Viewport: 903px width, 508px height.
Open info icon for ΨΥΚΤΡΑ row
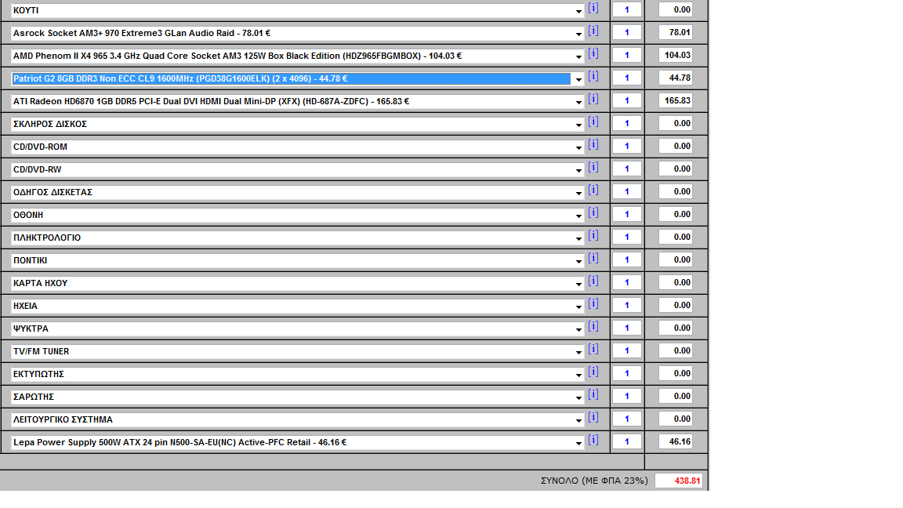[593, 327]
